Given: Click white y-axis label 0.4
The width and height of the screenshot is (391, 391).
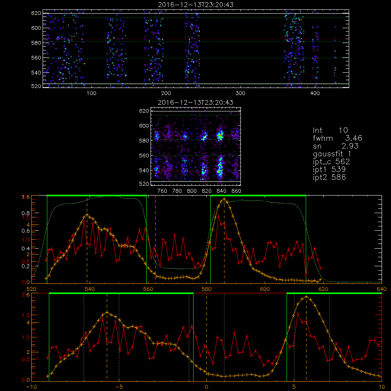Looking at the screenshot, I should (x=26, y=248).
